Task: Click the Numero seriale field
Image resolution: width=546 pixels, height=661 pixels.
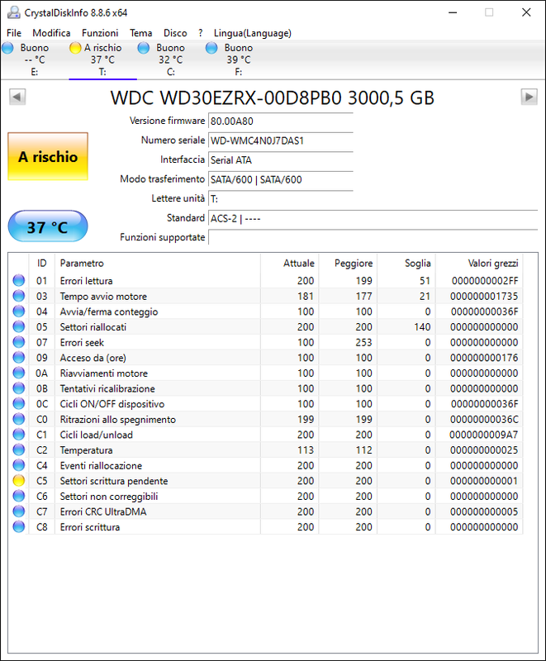Action: point(281,140)
